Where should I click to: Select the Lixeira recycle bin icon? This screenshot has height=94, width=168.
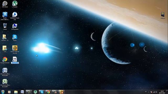(x=5, y=27)
